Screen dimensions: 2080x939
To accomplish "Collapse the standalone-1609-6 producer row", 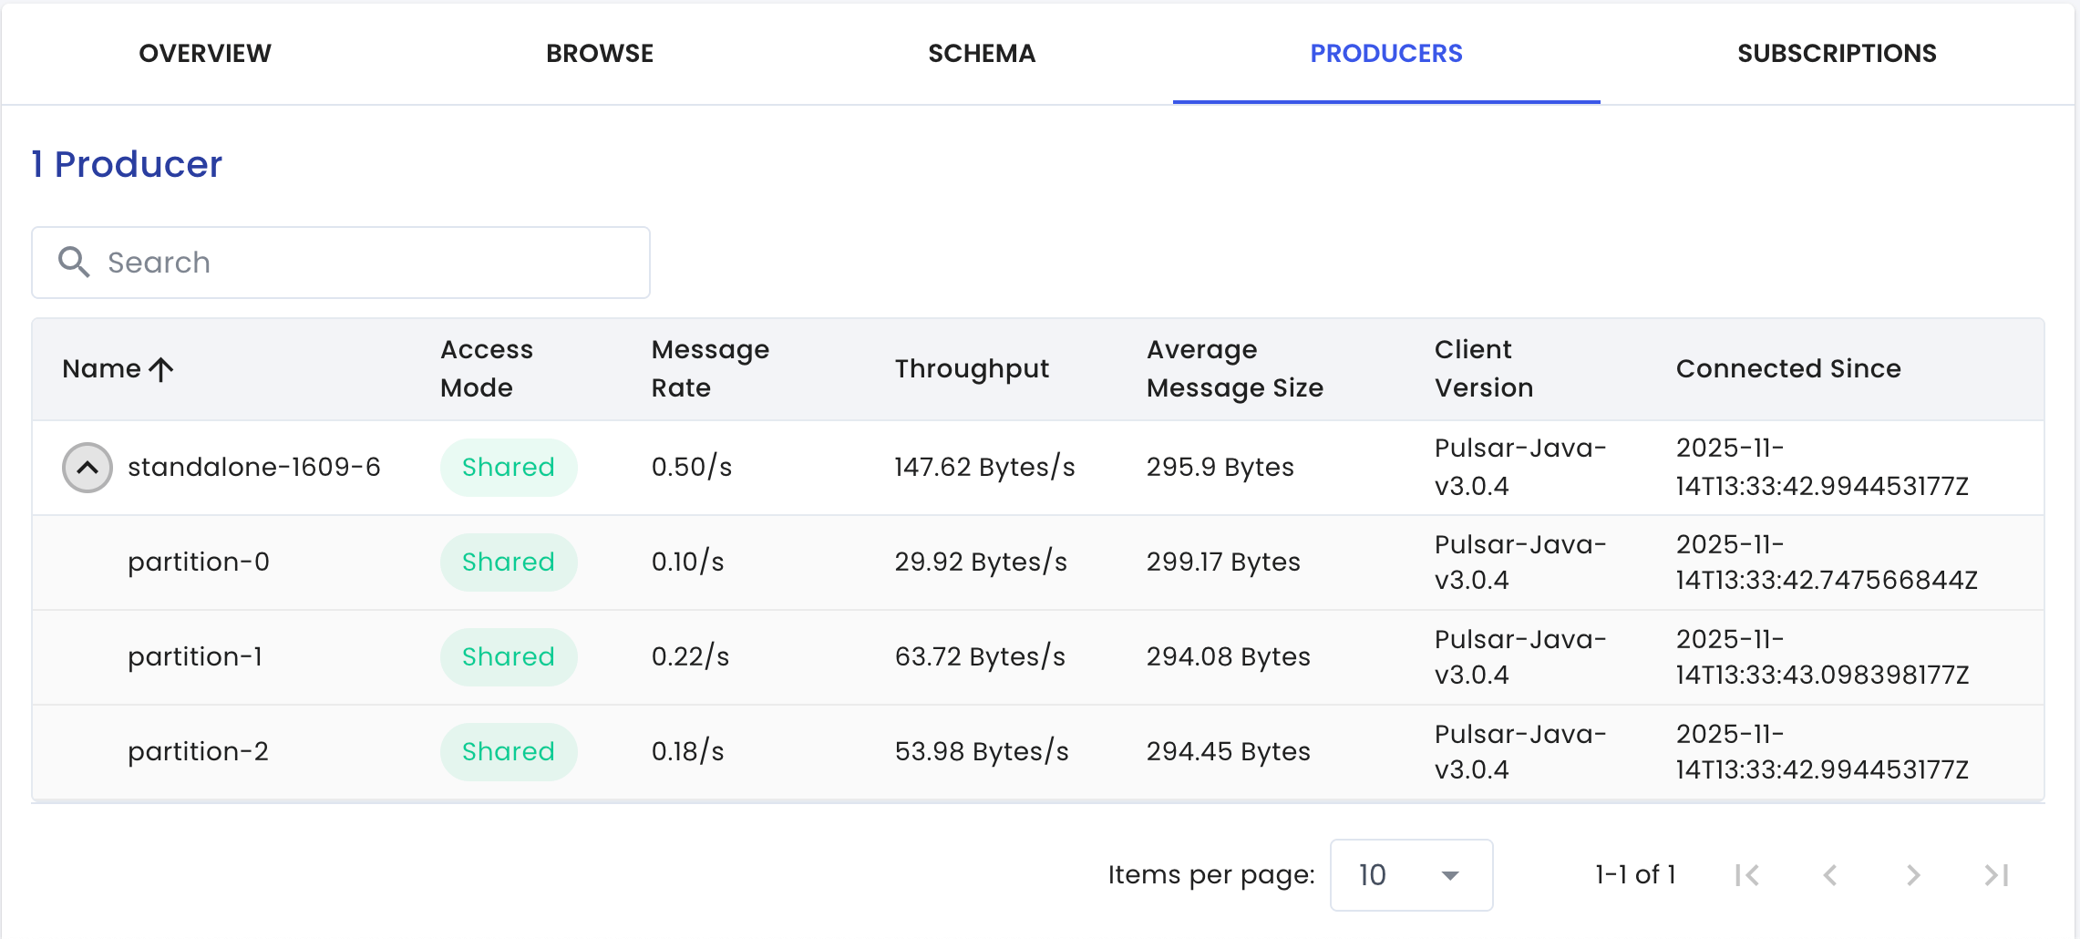I will click(x=88, y=468).
